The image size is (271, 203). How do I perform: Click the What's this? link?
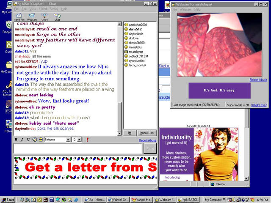pyautogui.click(x=259, y=105)
